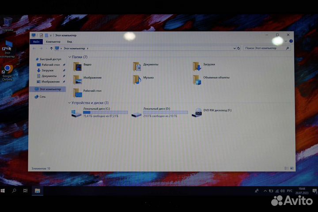Select Быстрый доступ in navigation pane
The width and height of the screenshot is (318, 212).
[49, 59]
